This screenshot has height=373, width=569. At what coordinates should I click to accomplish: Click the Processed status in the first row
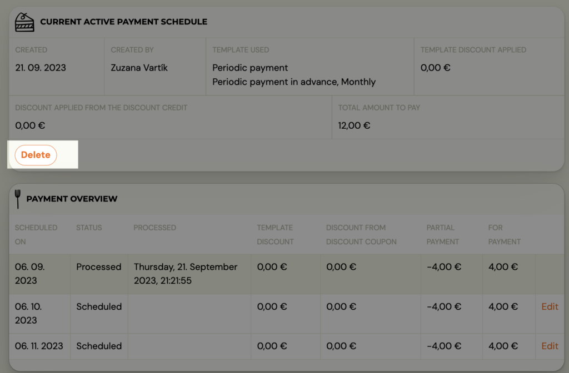(x=98, y=267)
